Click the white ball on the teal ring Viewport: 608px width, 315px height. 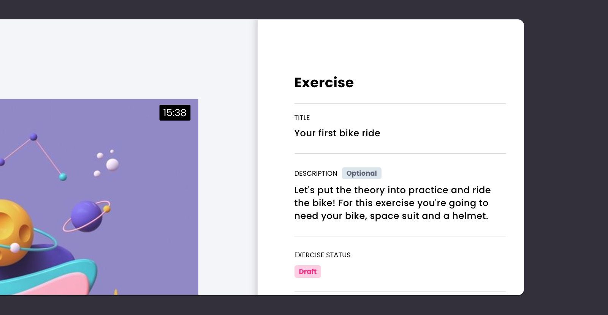click(x=15, y=248)
